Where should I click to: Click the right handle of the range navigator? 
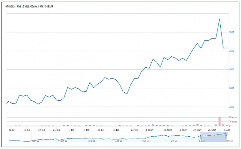(226, 134)
